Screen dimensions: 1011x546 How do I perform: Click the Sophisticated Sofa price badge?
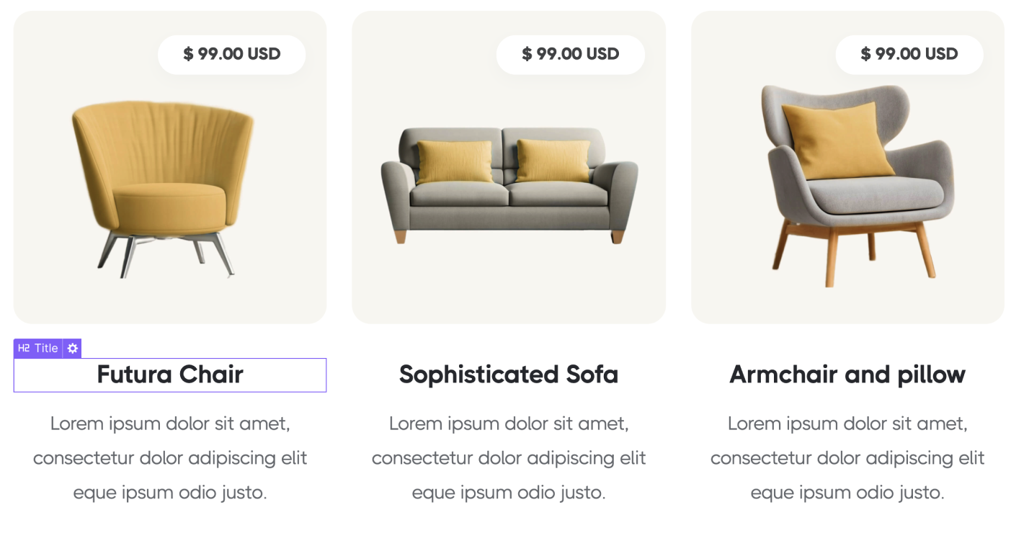tap(570, 54)
